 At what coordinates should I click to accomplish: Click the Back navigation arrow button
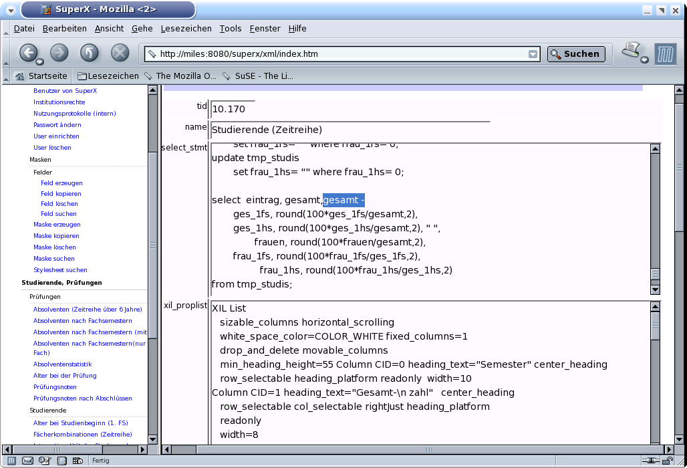28,53
